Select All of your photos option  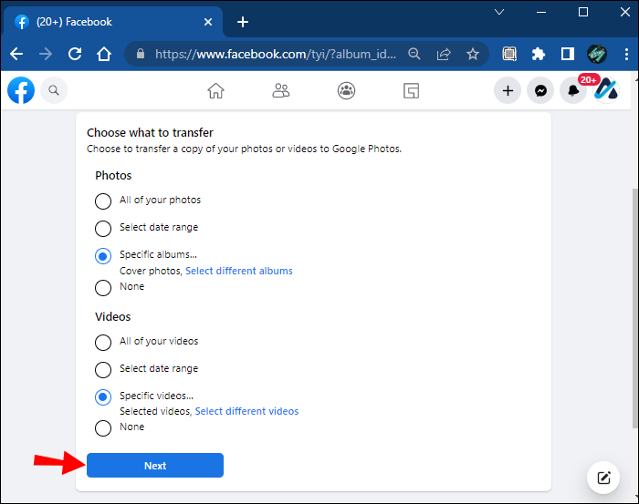point(103,201)
